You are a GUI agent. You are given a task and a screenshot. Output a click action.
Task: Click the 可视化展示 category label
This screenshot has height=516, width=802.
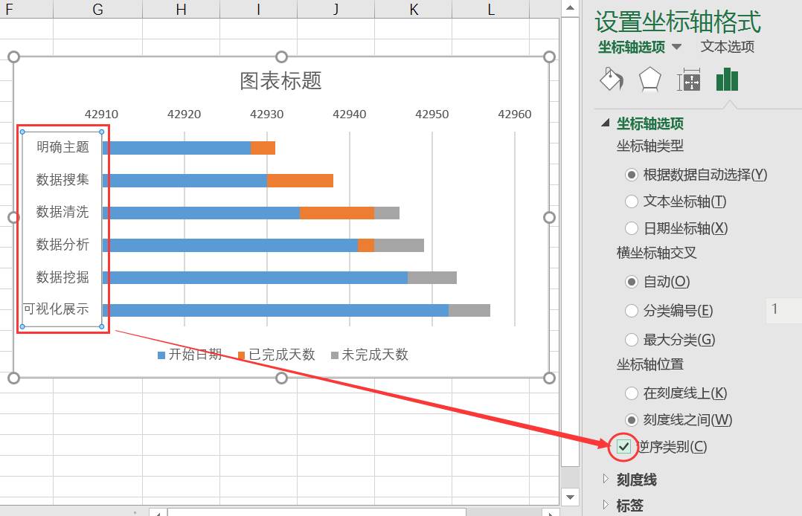pyautogui.click(x=57, y=309)
